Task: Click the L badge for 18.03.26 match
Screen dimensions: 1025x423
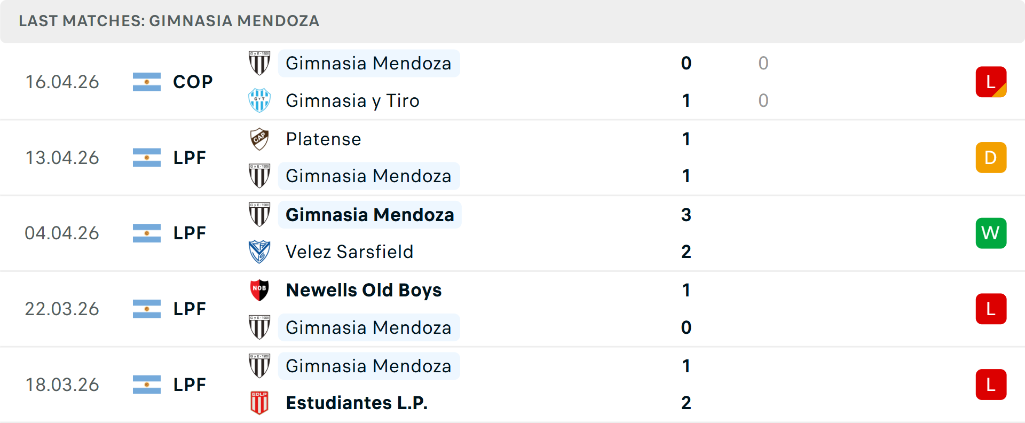Action: 991,385
